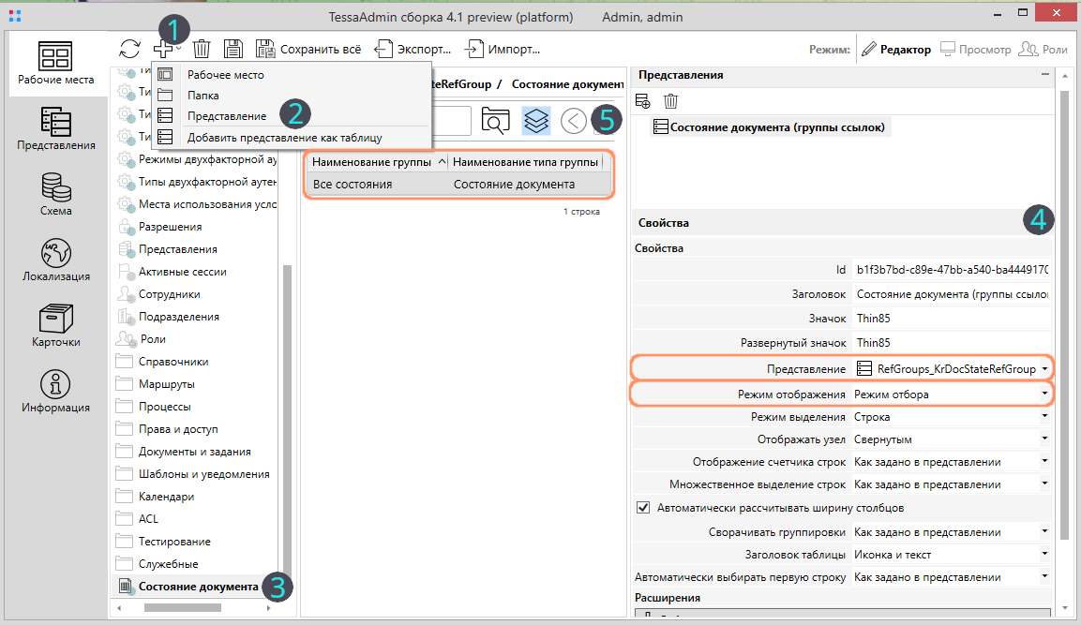Click the trash delete icon in main toolbar

click(x=202, y=49)
